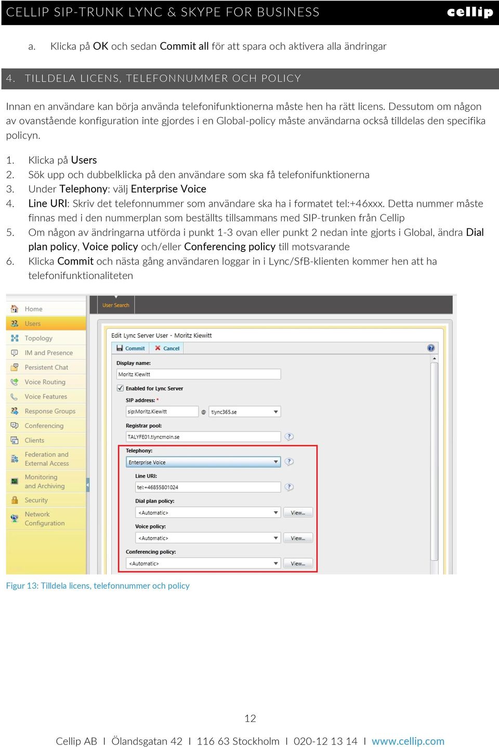Open Federation and External Access section
The image size is (499, 747).
[47, 459]
